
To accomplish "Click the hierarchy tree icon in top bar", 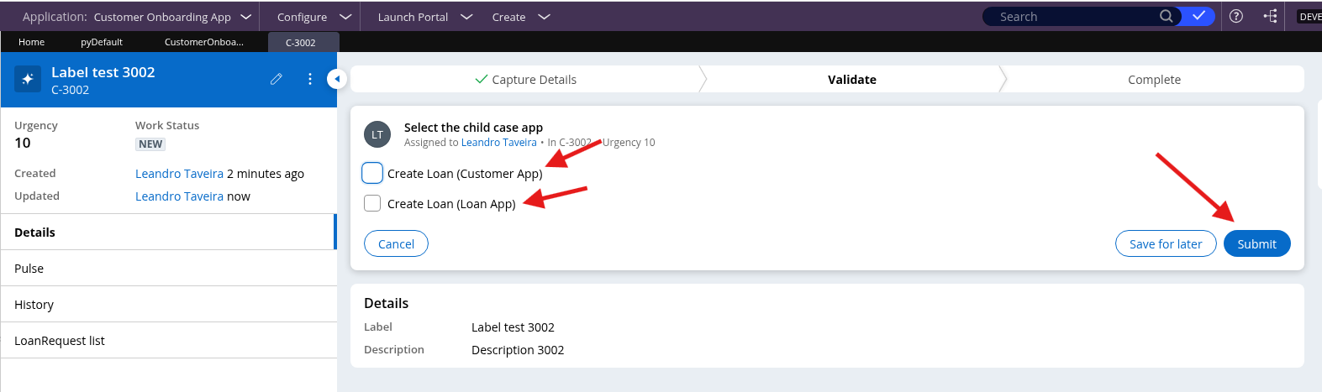I will [x=1270, y=16].
